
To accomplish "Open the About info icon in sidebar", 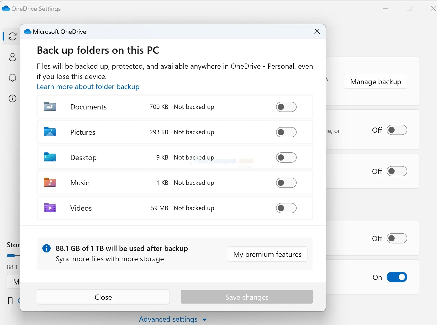I will tap(12, 98).
